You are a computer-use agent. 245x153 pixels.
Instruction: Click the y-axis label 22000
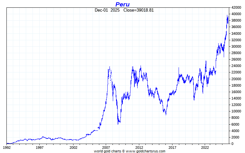[x=236, y=72]
